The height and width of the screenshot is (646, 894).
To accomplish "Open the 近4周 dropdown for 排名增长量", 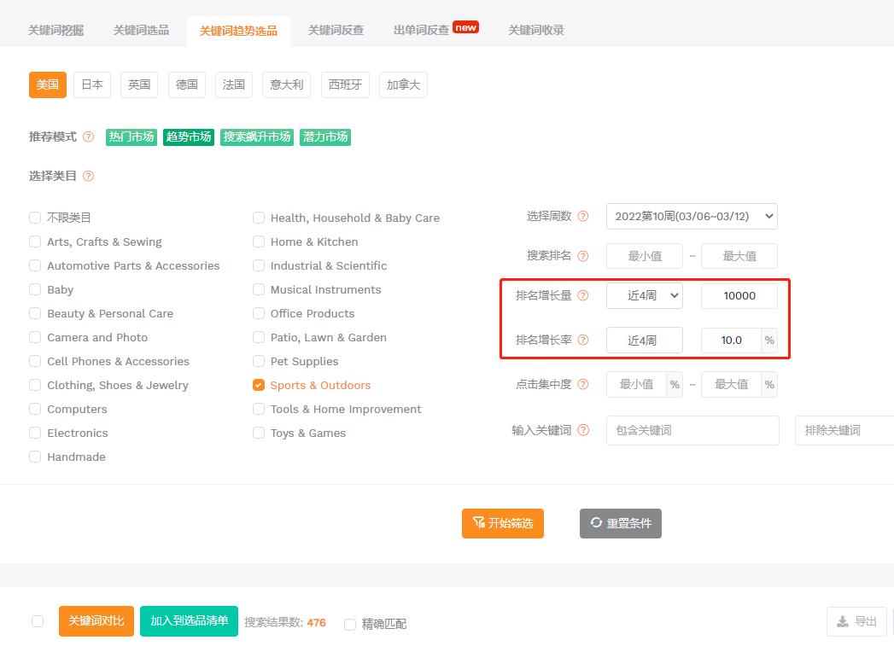I will [x=645, y=295].
